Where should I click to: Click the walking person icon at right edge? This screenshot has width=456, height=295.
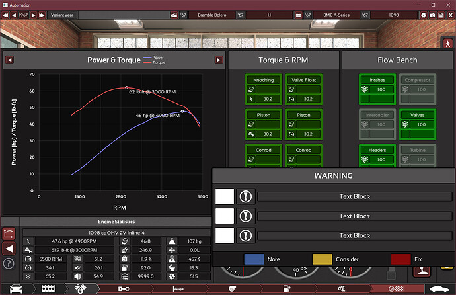coord(447,43)
